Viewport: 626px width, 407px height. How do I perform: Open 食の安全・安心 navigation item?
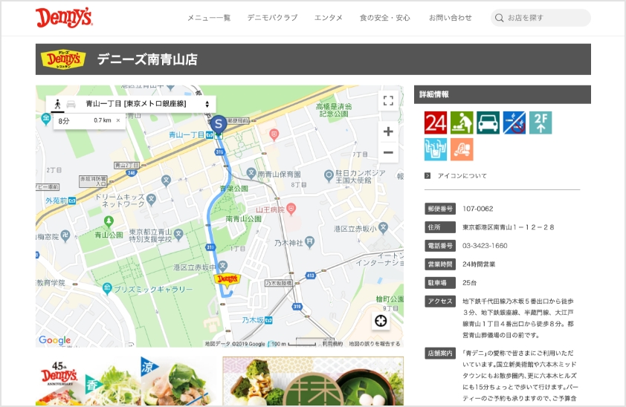coord(385,18)
